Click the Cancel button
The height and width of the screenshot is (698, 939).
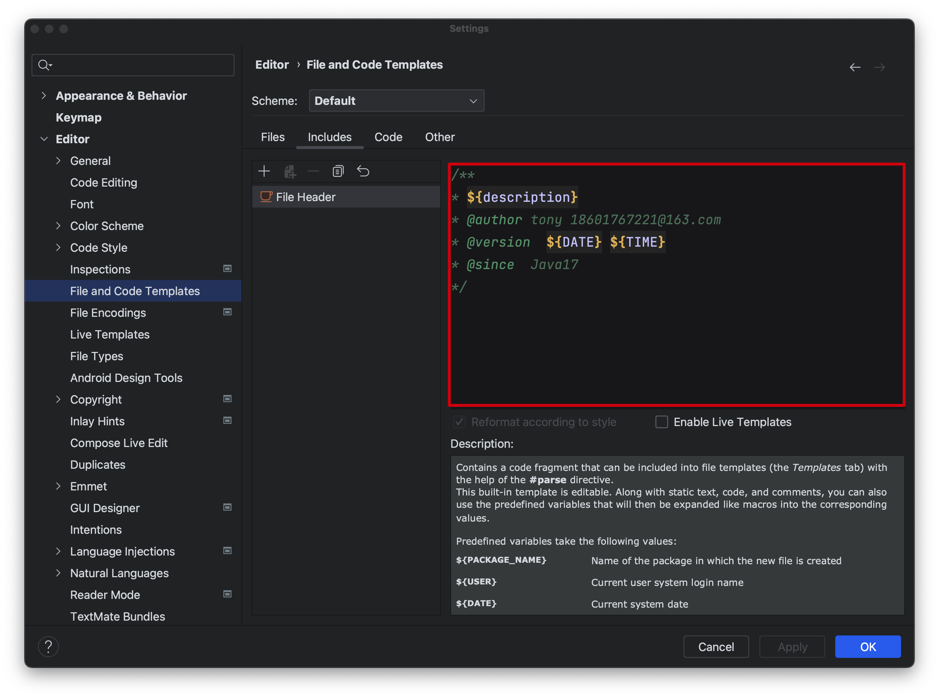tap(716, 646)
